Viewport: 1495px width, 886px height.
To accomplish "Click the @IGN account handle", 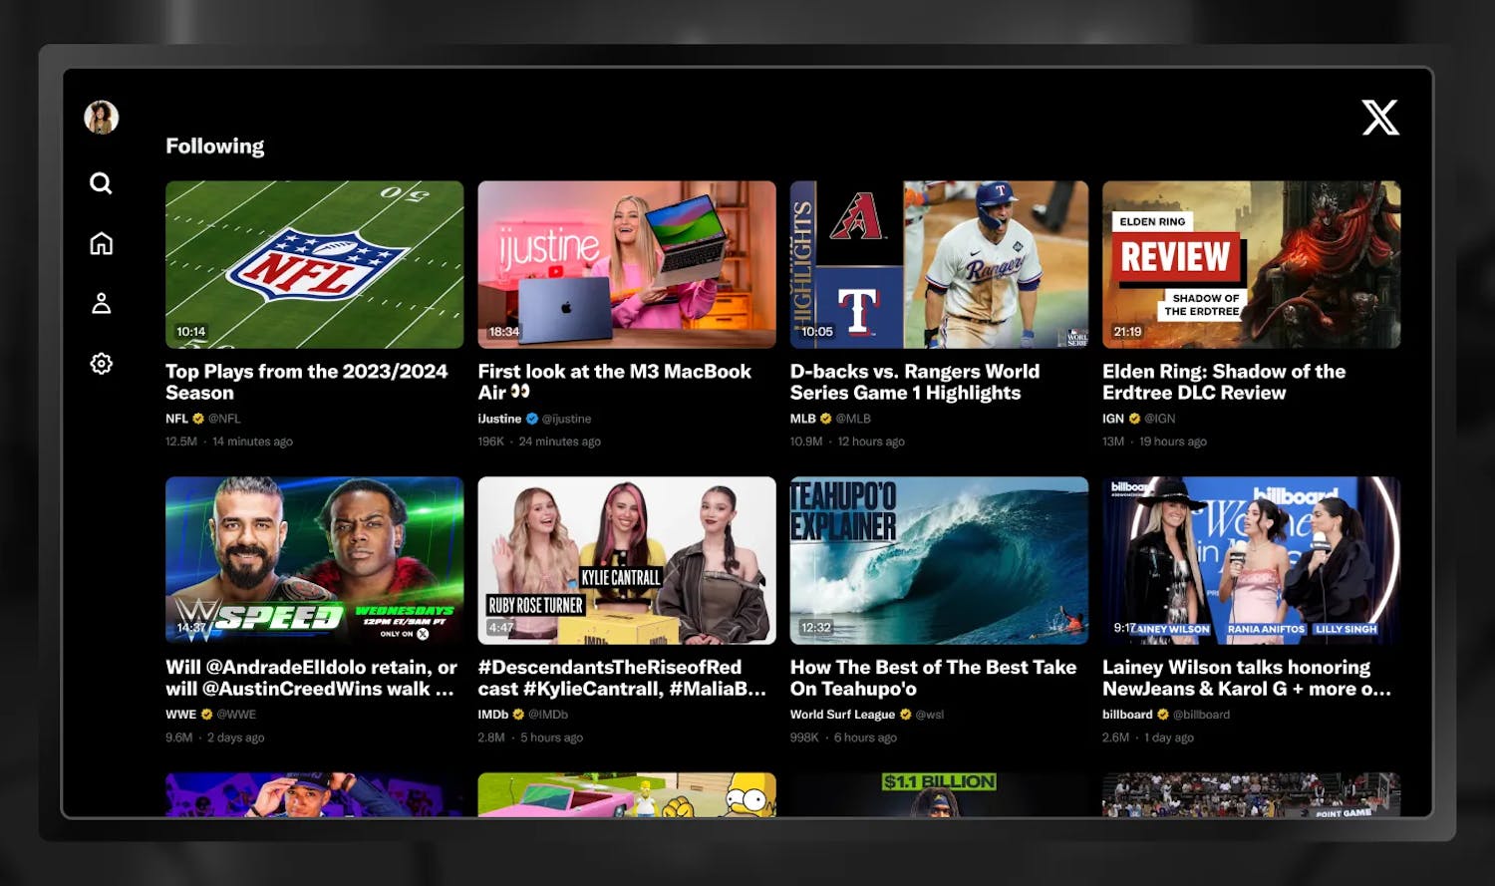I will [x=1159, y=419].
